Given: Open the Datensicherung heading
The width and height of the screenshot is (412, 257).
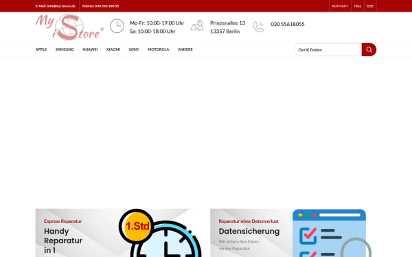Looking at the screenshot, I should pyautogui.click(x=249, y=232).
